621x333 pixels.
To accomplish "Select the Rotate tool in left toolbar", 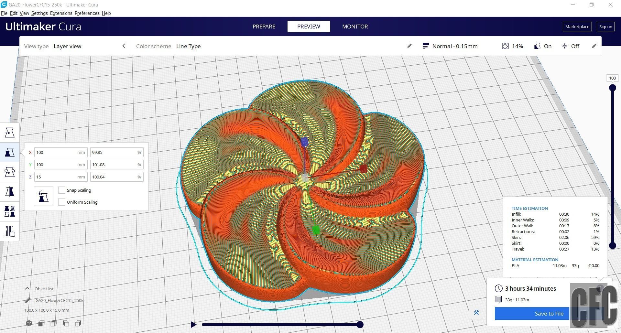I will [9, 172].
